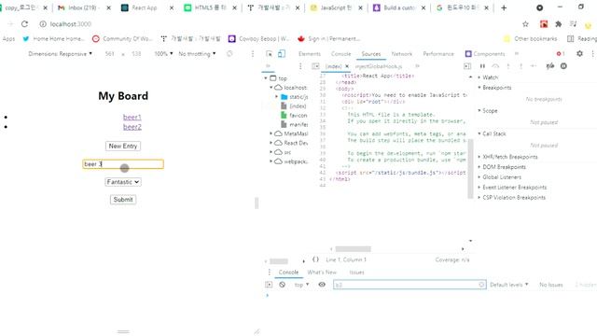Toggle pause on exceptions icon
This screenshot has height=336, width=597.
pos(563,66)
